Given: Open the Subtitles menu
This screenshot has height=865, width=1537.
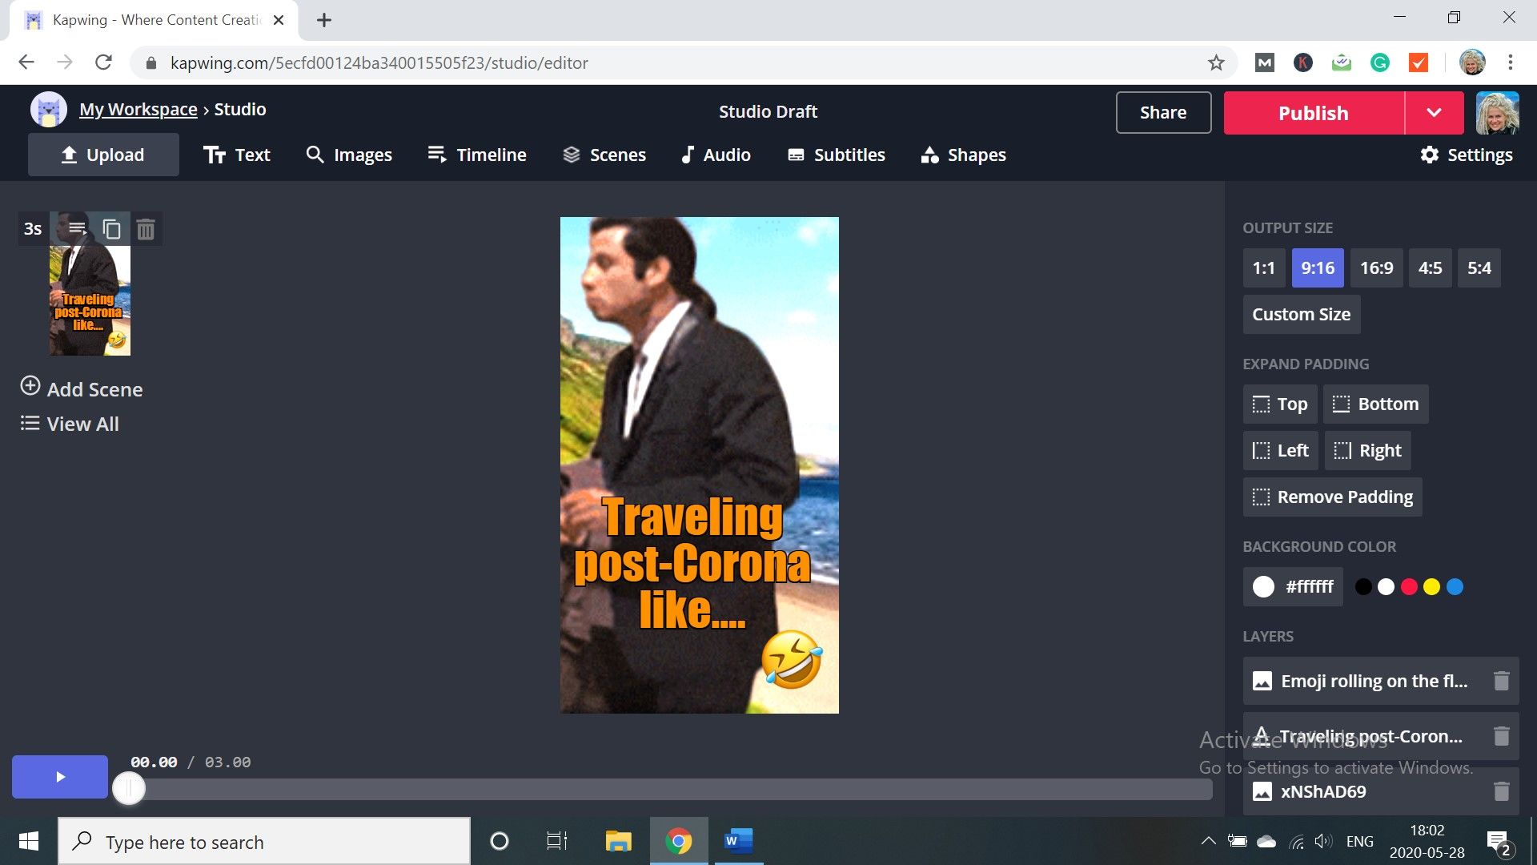Looking at the screenshot, I should coord(836,155).
